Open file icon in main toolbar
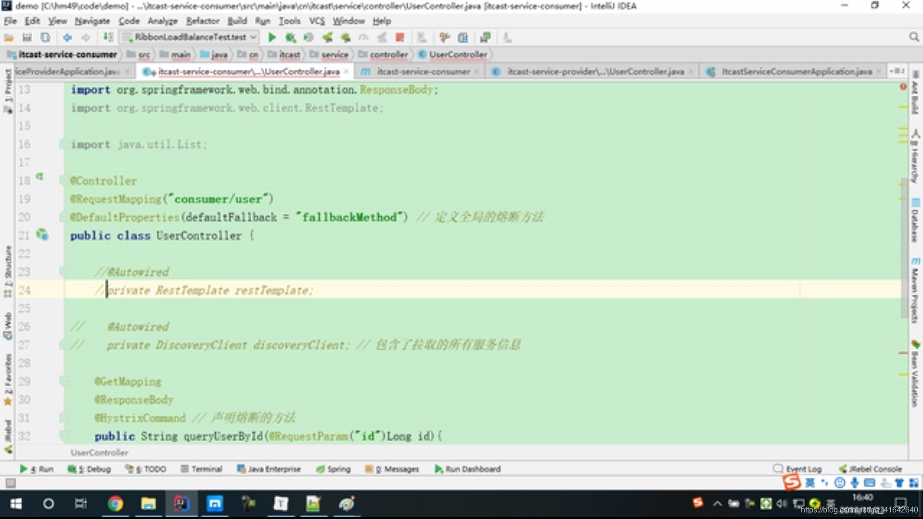 [x=9, y=37]
